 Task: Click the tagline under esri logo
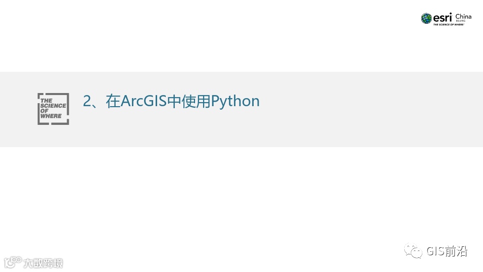[x=449, y=24]
